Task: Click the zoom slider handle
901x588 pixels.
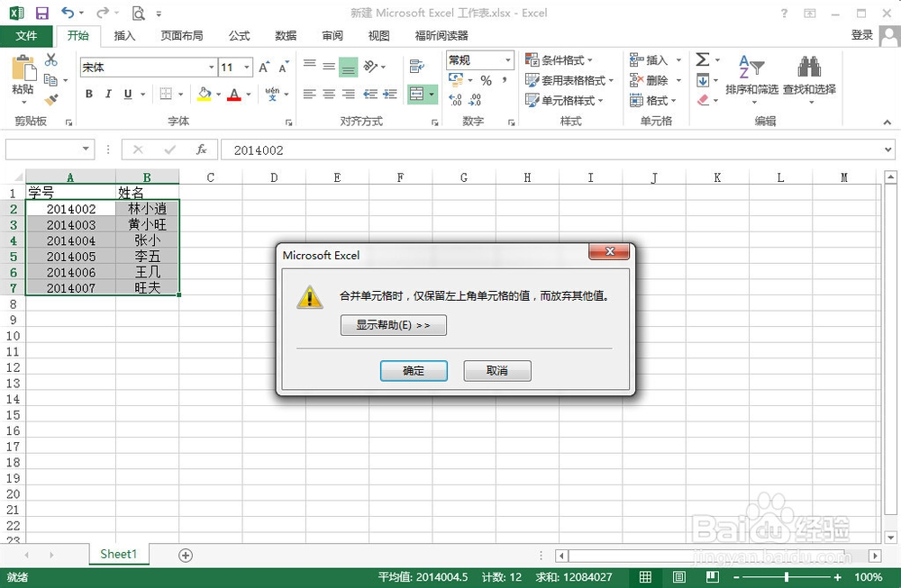Action: pyautogui.click(x=786, y=577)
